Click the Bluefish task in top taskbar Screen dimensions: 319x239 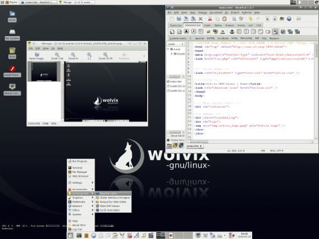click(38, 3)
